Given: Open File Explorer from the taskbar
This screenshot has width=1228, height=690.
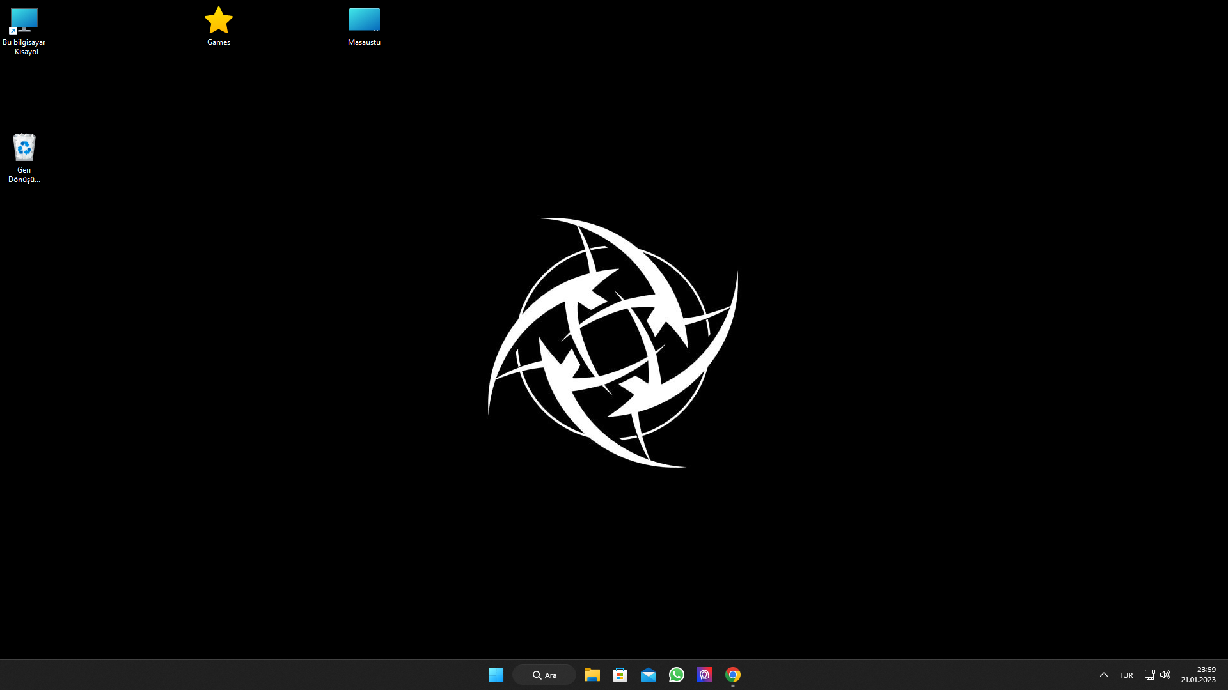Looking at the screenshot, I should pyautogui.click(x=592, y=675).
